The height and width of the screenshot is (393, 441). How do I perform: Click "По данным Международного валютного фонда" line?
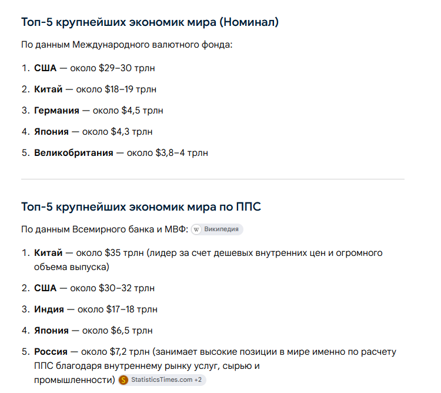pyautogui.click(x=127, y=45)
